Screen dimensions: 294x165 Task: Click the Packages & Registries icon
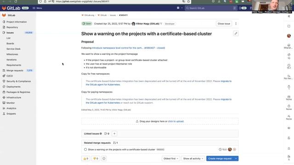click(4, 92)
